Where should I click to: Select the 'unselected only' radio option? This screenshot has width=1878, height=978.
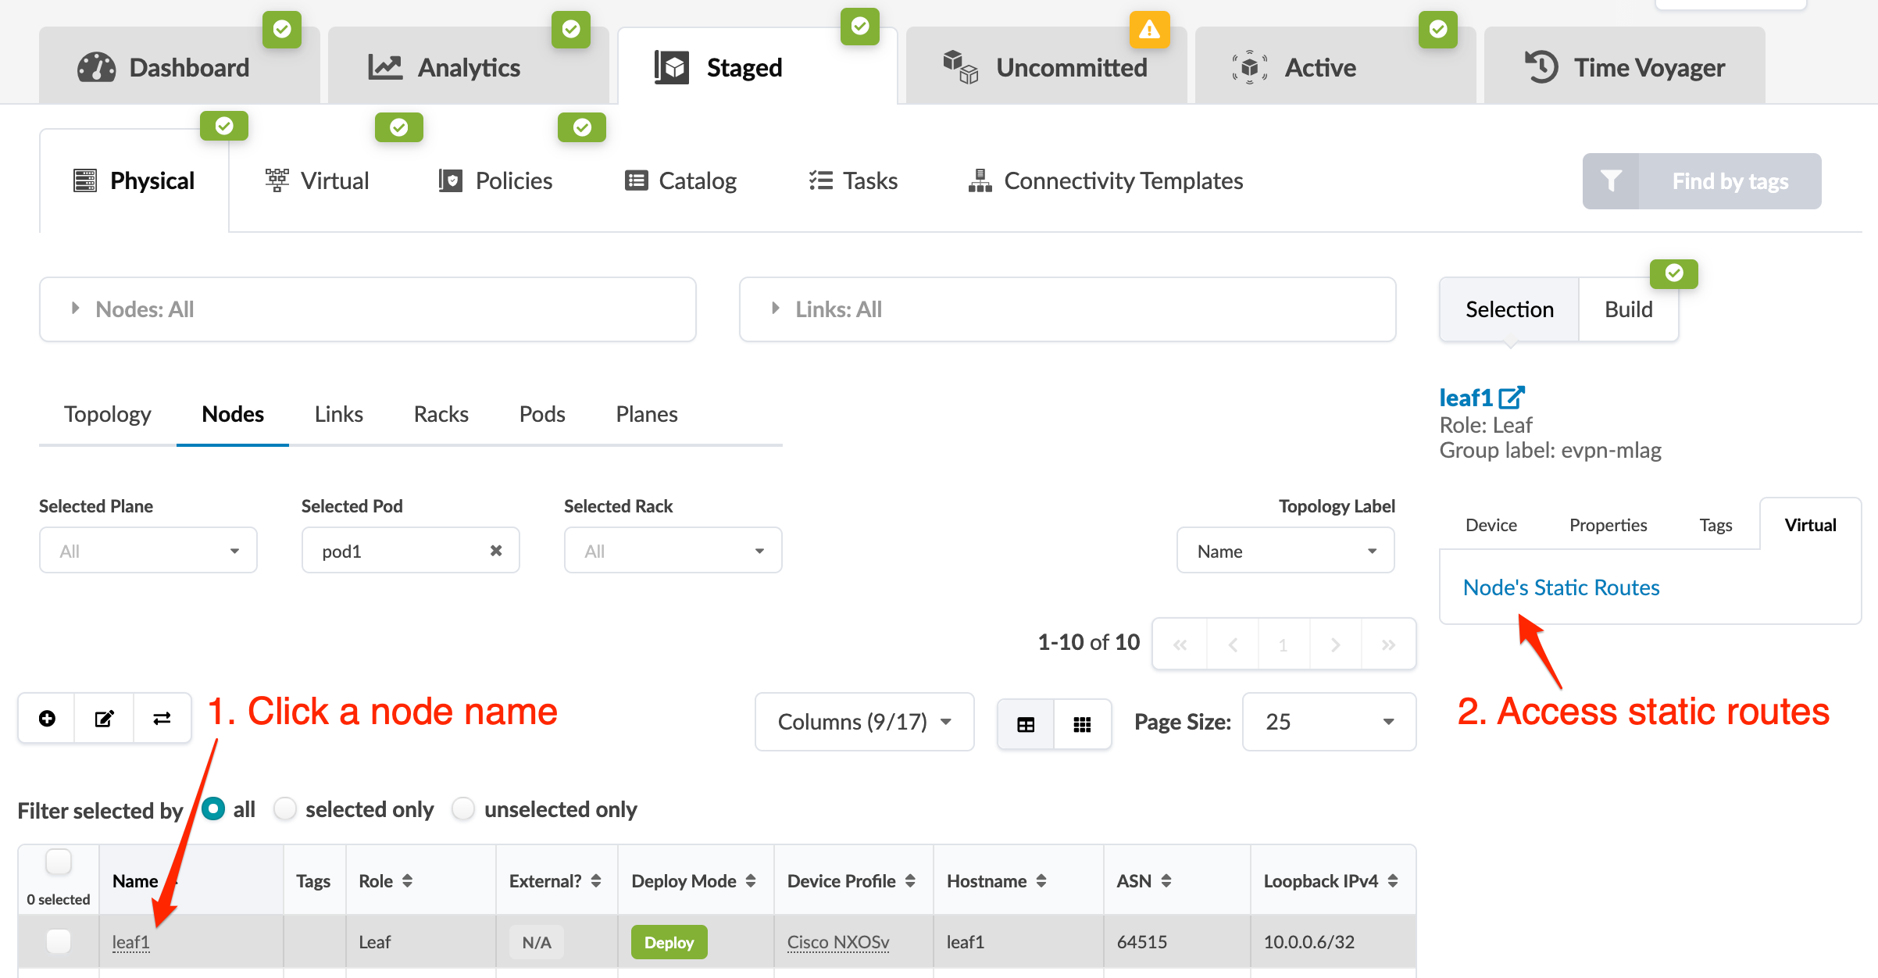tap(463, 808)
